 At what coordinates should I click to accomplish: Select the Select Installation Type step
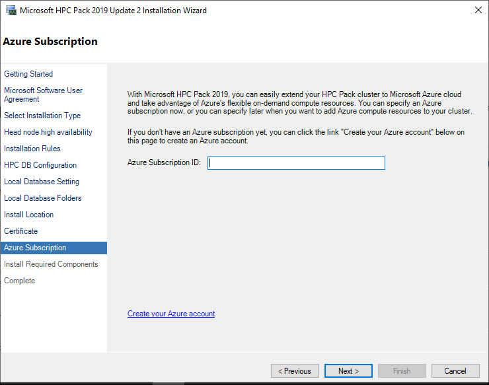point(42,116)
